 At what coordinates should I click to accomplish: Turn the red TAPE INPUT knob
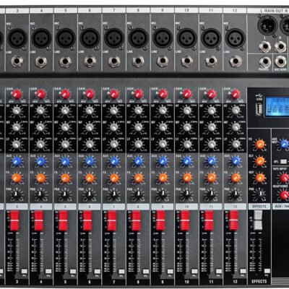[x=284, y=178]
